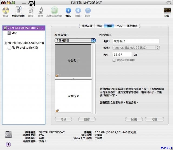Click the 新增映像檔 new image icon

[18, 11]
